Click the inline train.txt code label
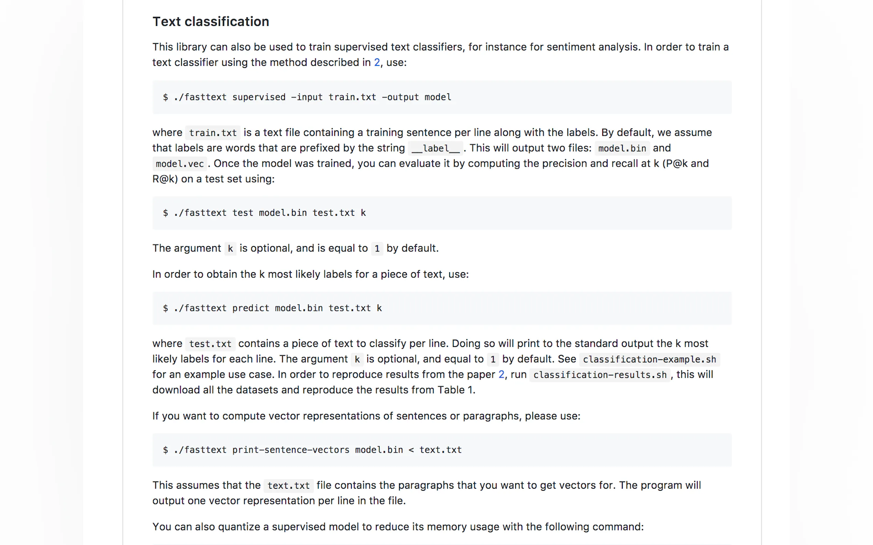The width and height of the screenshot is (873, 545). click(212, 132)
